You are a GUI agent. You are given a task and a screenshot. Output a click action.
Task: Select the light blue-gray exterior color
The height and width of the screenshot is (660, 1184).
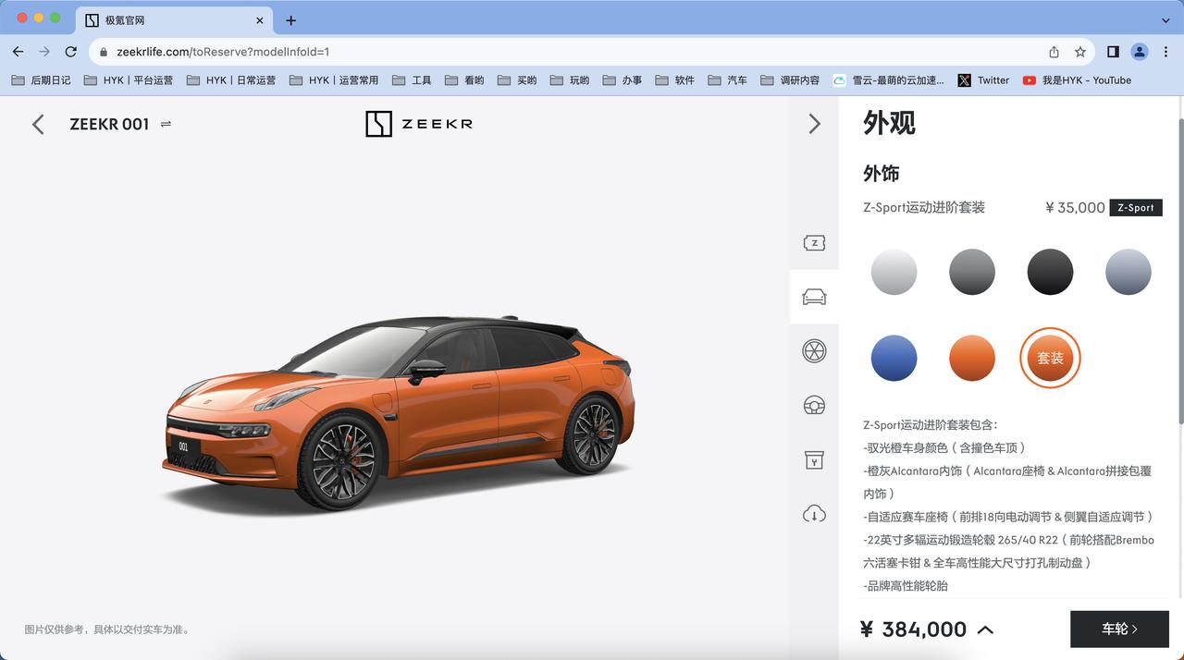pos(1128,272)
